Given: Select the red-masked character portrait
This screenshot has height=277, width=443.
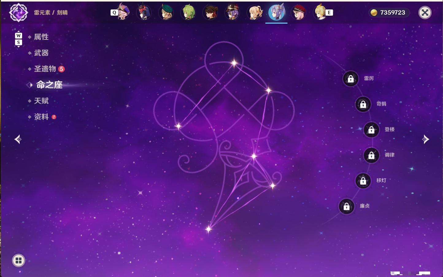Looking at the screenshot, I should (144, 13).
